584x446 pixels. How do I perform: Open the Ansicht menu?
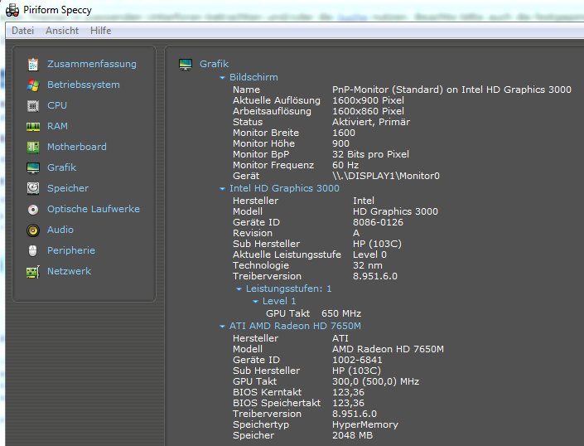62,31
